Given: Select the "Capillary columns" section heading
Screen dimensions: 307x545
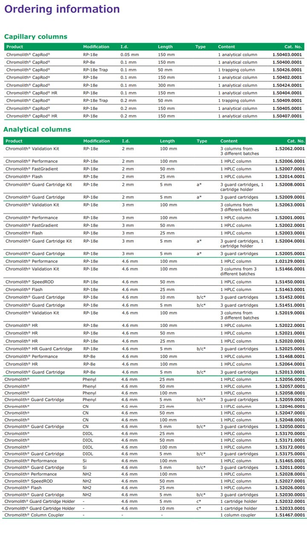Looking at the screenshot, I should click(x=35, y=37).
